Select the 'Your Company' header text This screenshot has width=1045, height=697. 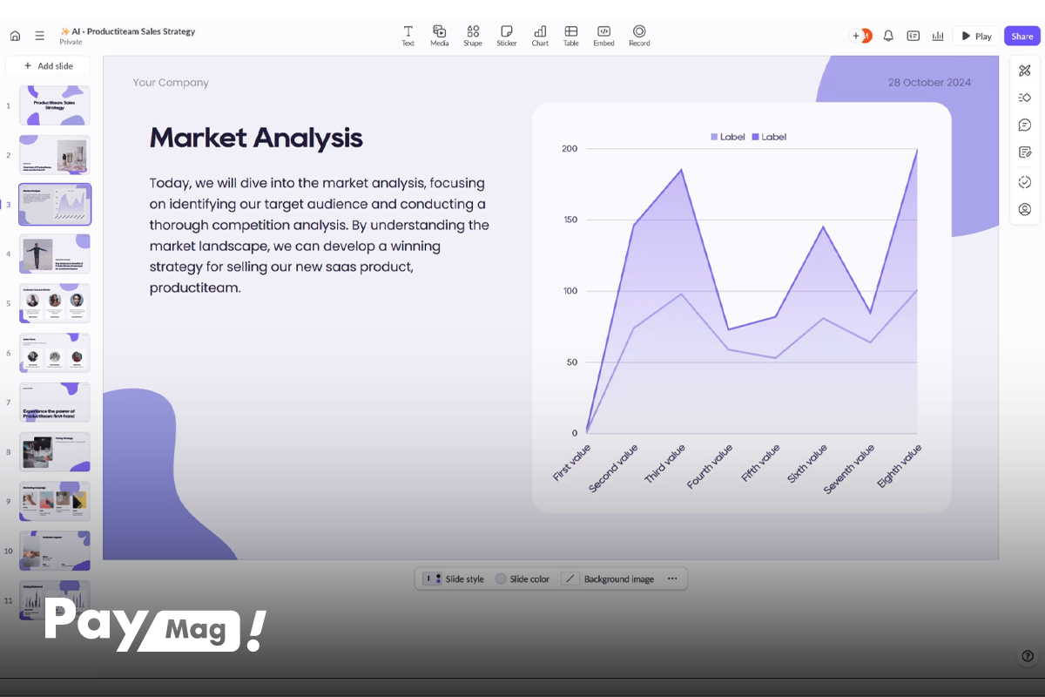[171, 83]
